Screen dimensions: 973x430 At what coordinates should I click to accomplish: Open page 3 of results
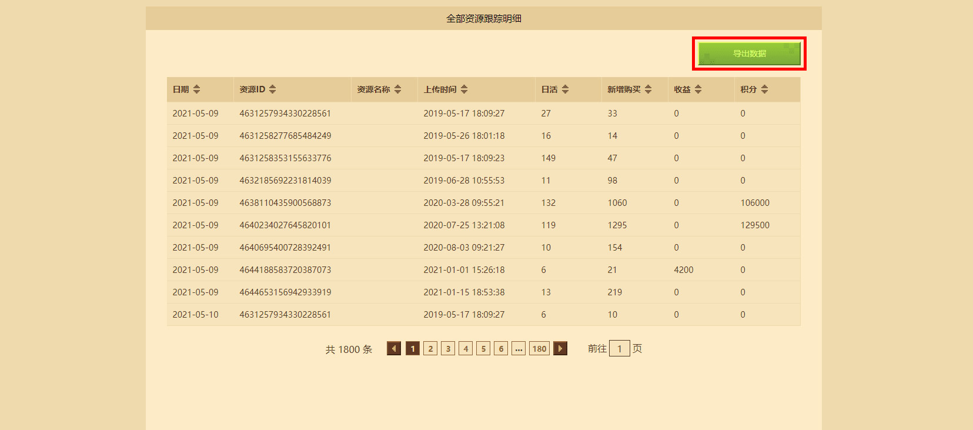(448, 349)
